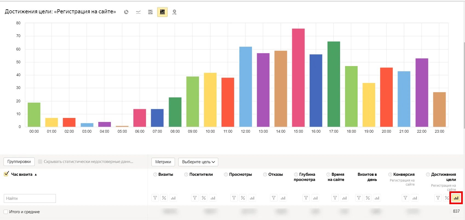The width and height of the screenshot is (465, 220).
Task: Toggle Скрывать статистически недостоверные данные checkbox
Action: 40,162
